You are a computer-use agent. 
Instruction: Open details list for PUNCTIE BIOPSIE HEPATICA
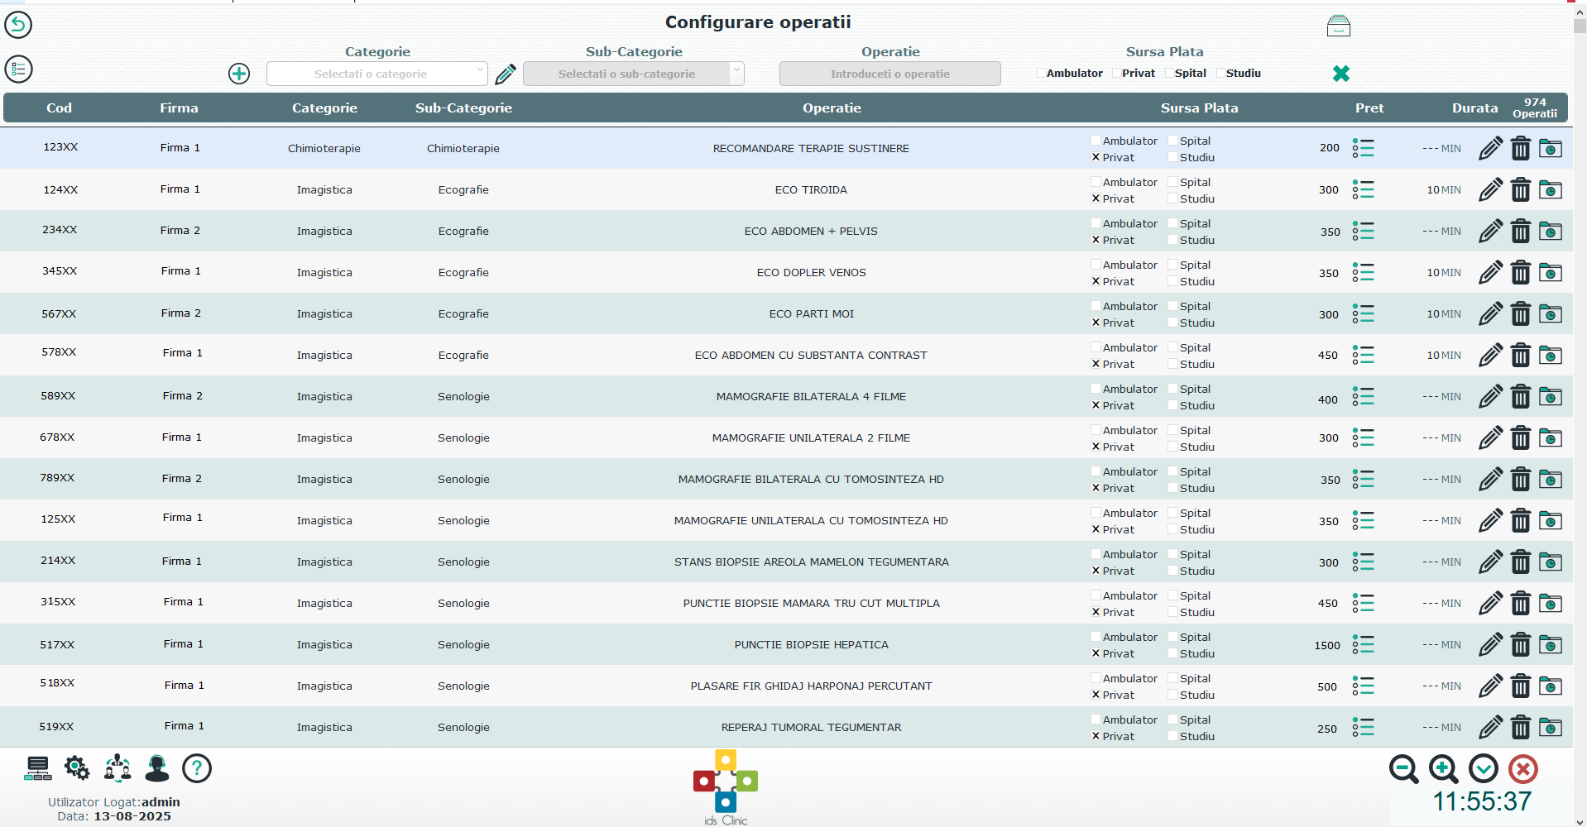[1363, 644]
